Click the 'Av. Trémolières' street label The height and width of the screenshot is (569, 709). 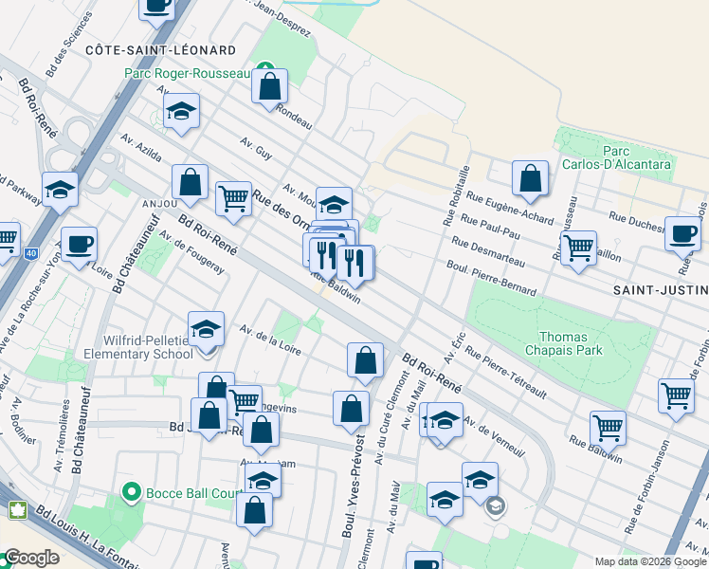pos(63,436)
